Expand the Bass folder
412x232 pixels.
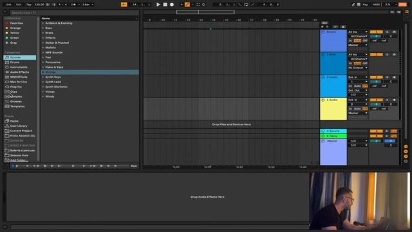[x=43, y=28]
